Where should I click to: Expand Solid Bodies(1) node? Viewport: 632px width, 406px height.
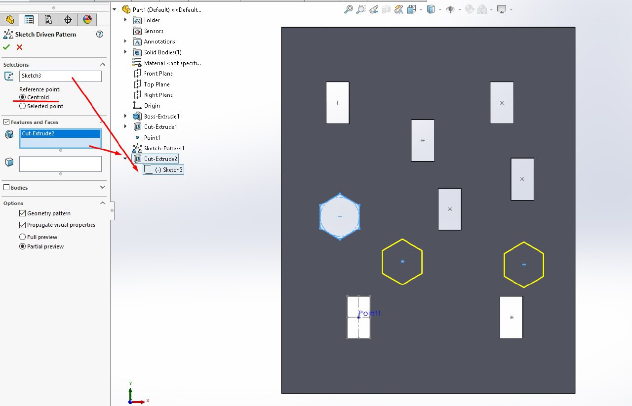pyautogui.click(x=125, y=52)
